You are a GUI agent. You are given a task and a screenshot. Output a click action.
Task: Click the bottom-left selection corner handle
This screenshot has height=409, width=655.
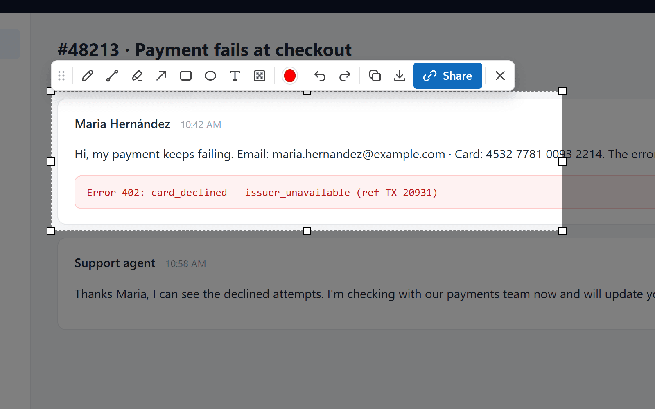click(x=51, y=231)
